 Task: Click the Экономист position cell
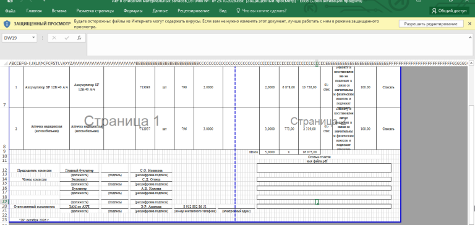[x=79, y=179]
